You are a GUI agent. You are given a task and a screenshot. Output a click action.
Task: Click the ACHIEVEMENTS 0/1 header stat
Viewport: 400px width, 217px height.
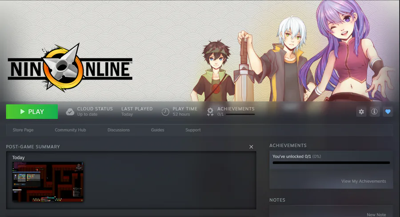(236, 112)
